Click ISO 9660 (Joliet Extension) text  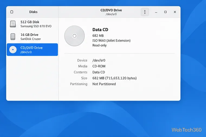point(111,41)
